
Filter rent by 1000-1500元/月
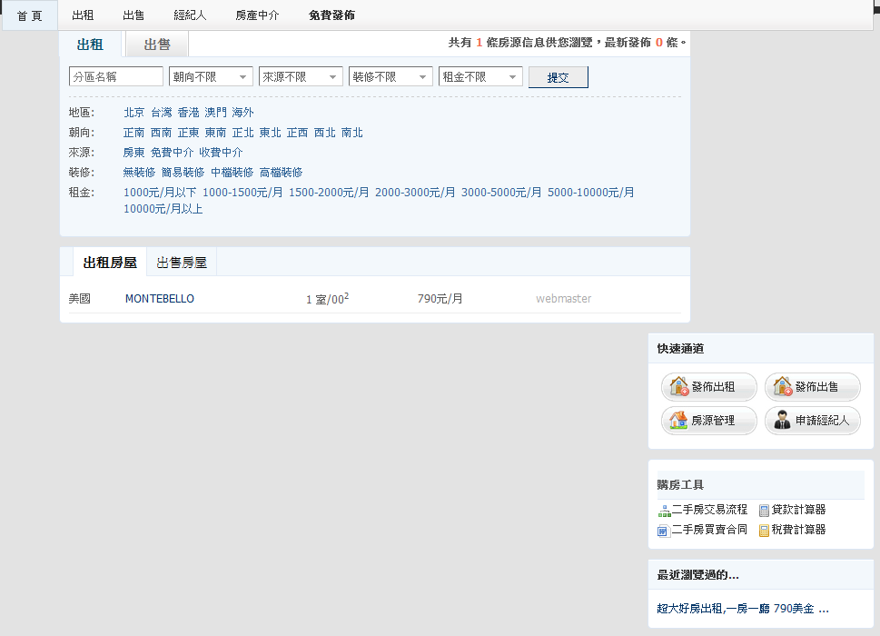click(x=243, y=193)
